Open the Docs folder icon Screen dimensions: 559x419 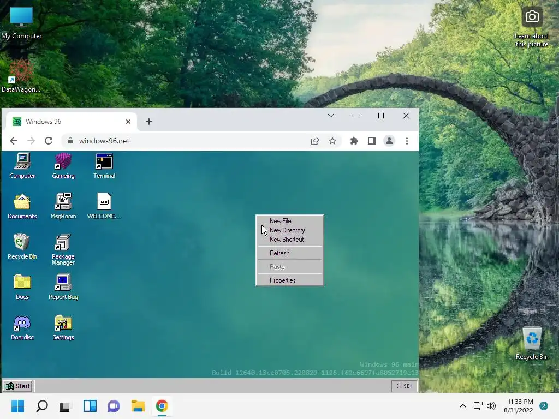22,287
